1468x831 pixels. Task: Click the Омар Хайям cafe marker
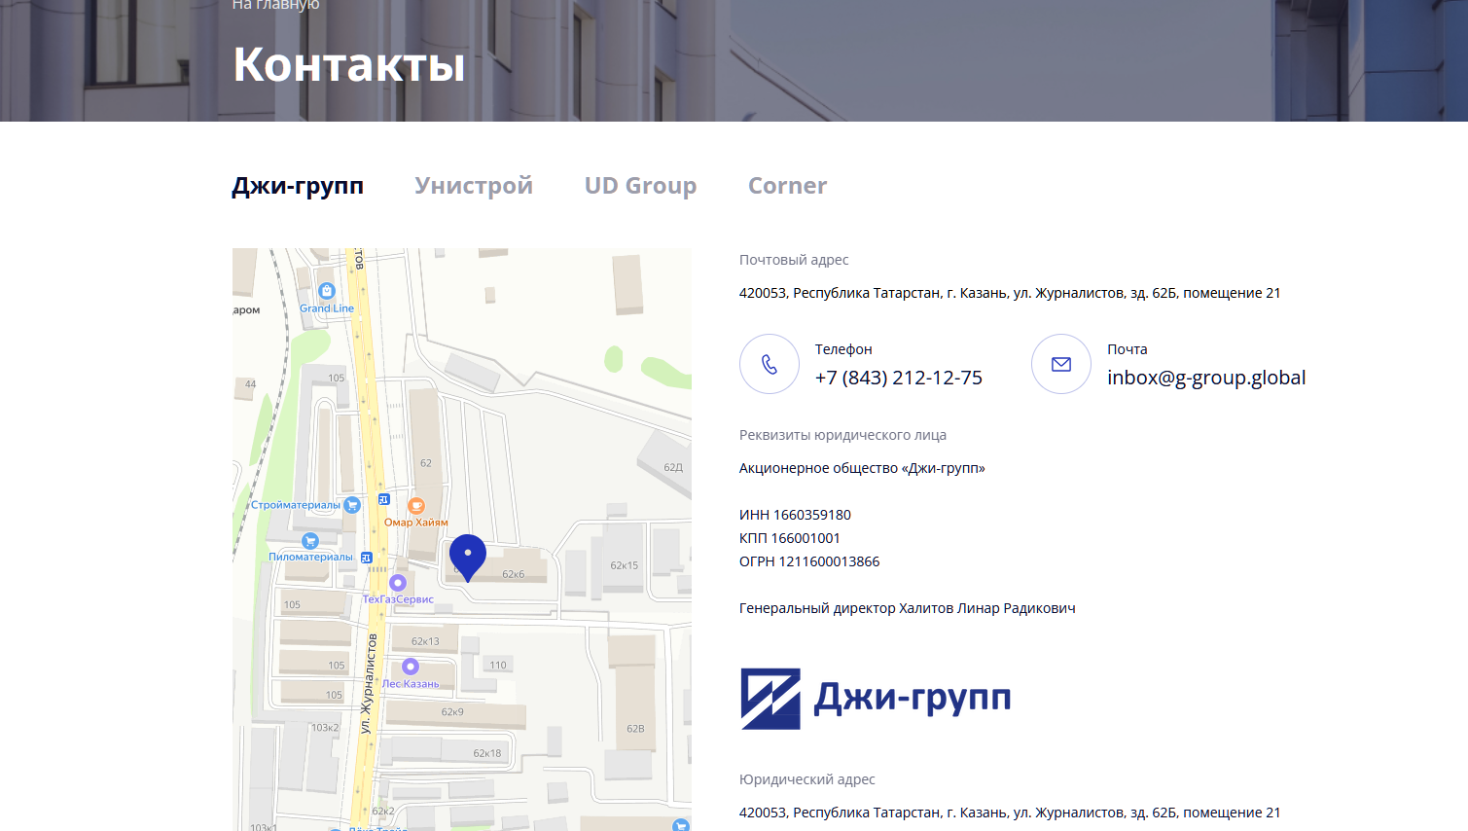(x=416, y=506)
